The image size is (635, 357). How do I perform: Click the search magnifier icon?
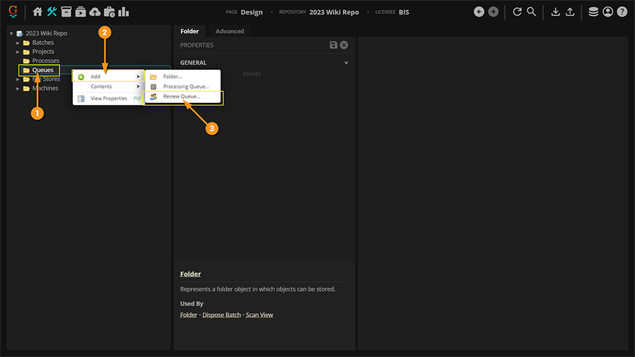click(x=531, y=12)
